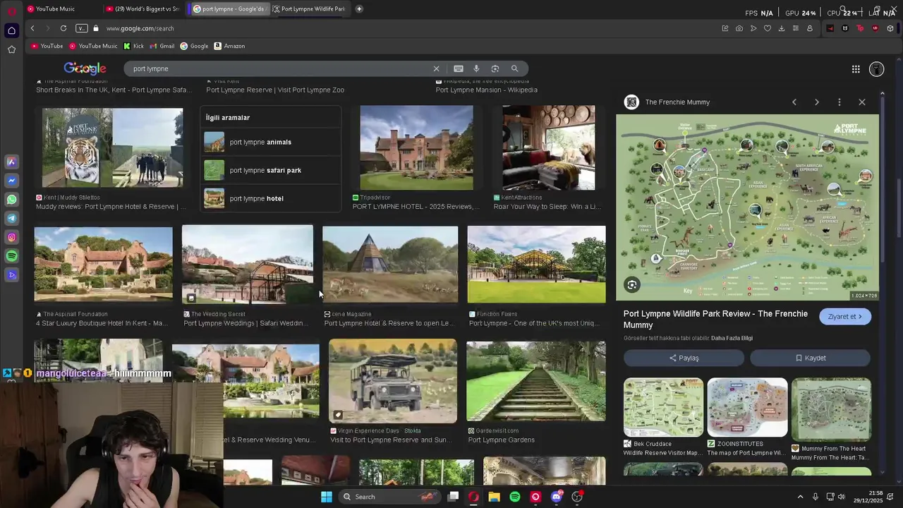Screen dimensions: 903x508
Task: Open the Kick bookmark
Action: 133,46
